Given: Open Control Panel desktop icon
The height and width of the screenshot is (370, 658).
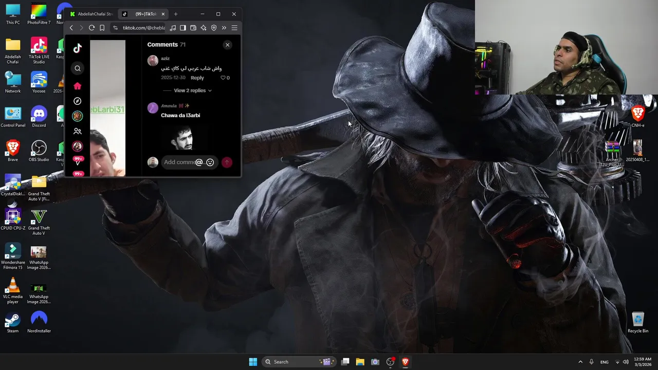Looking at the screenshot, I should 13,117.
